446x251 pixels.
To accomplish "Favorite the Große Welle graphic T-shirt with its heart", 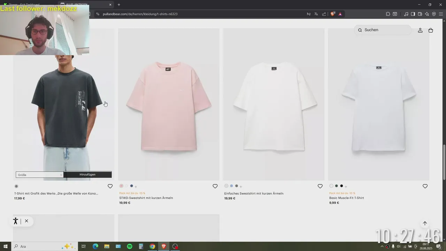I will 110,186.
